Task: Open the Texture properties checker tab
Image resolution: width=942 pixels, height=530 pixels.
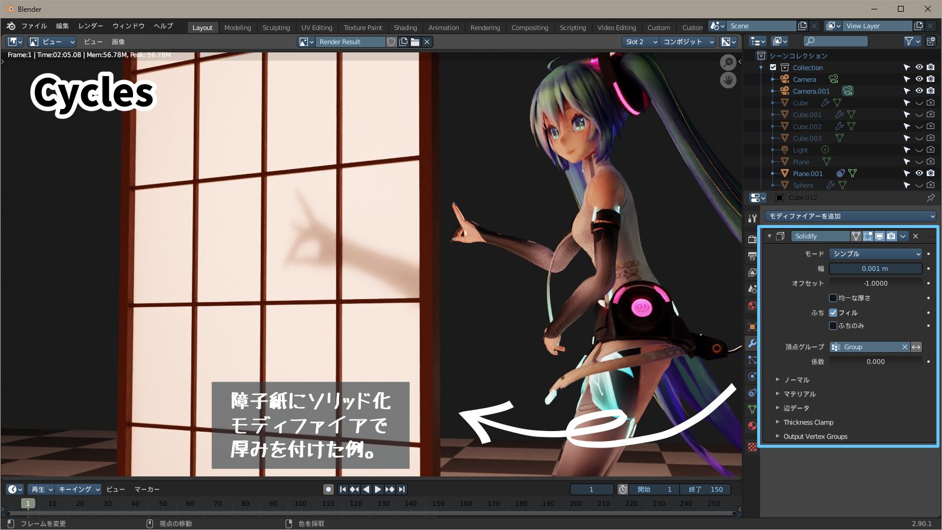Action: [752, 447]
